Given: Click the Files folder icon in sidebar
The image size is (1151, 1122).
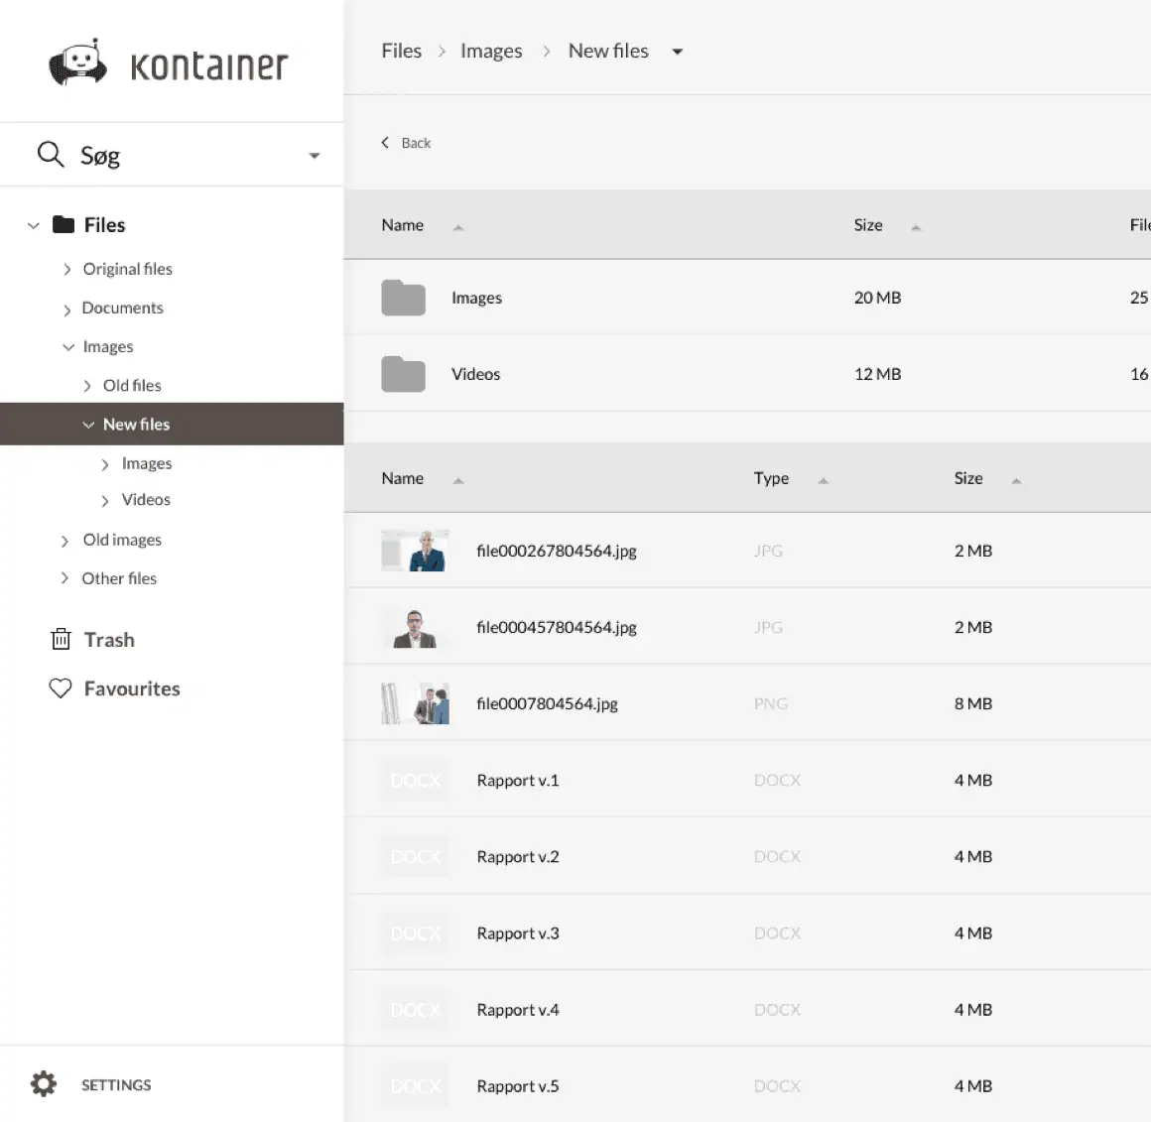Looking at the screenshot, I should 64,224.
